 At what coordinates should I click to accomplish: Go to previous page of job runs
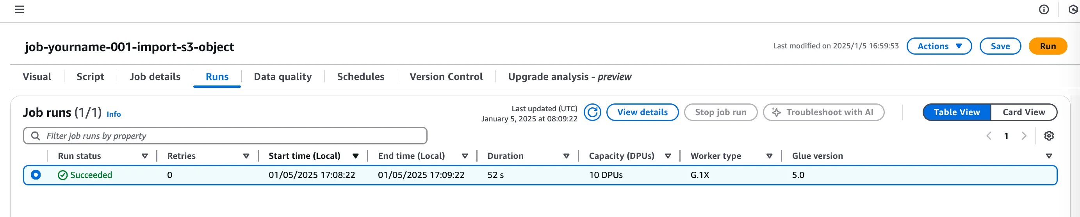click(989, 136)
